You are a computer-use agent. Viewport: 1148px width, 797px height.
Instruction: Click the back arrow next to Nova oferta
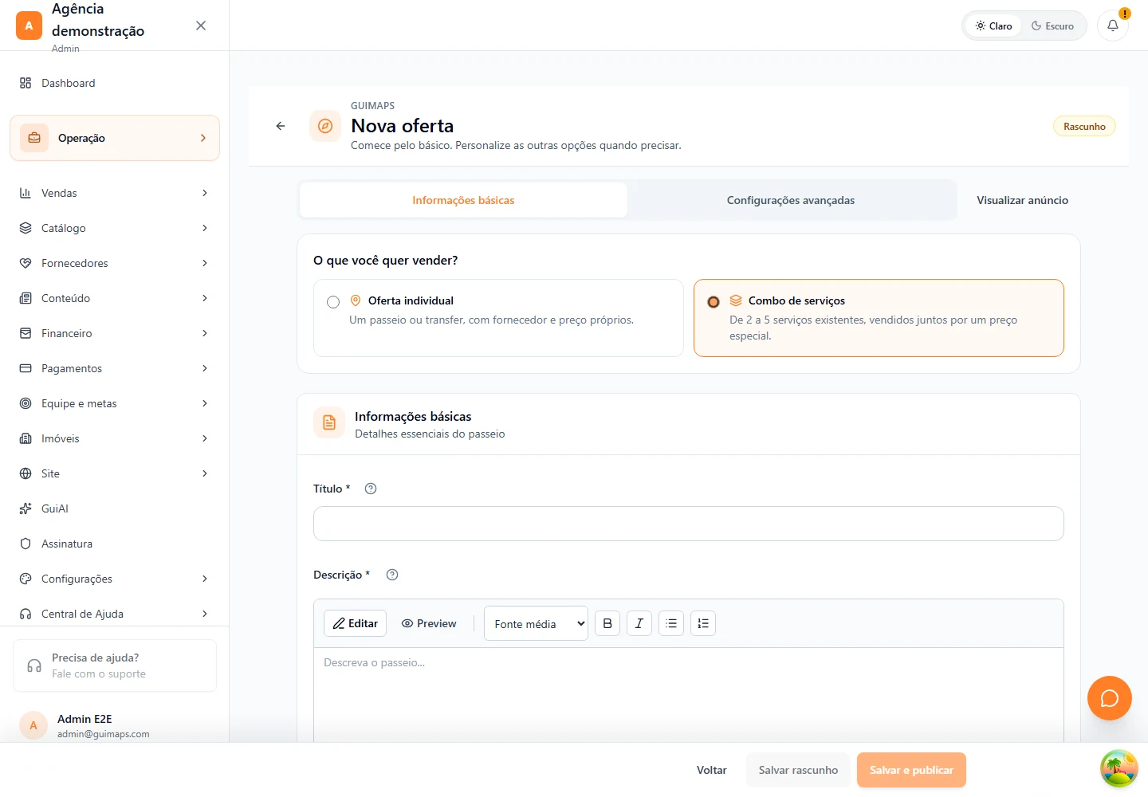(281, 126)
